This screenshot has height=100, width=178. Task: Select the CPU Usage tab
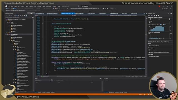167,42
